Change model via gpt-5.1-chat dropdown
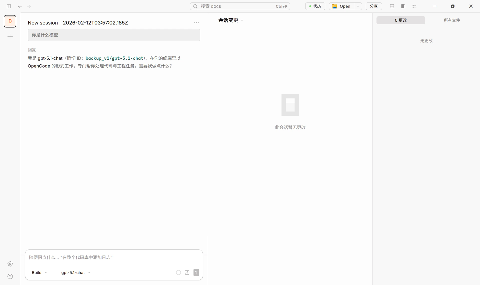The image size is (480, 285). coord(75,272)
